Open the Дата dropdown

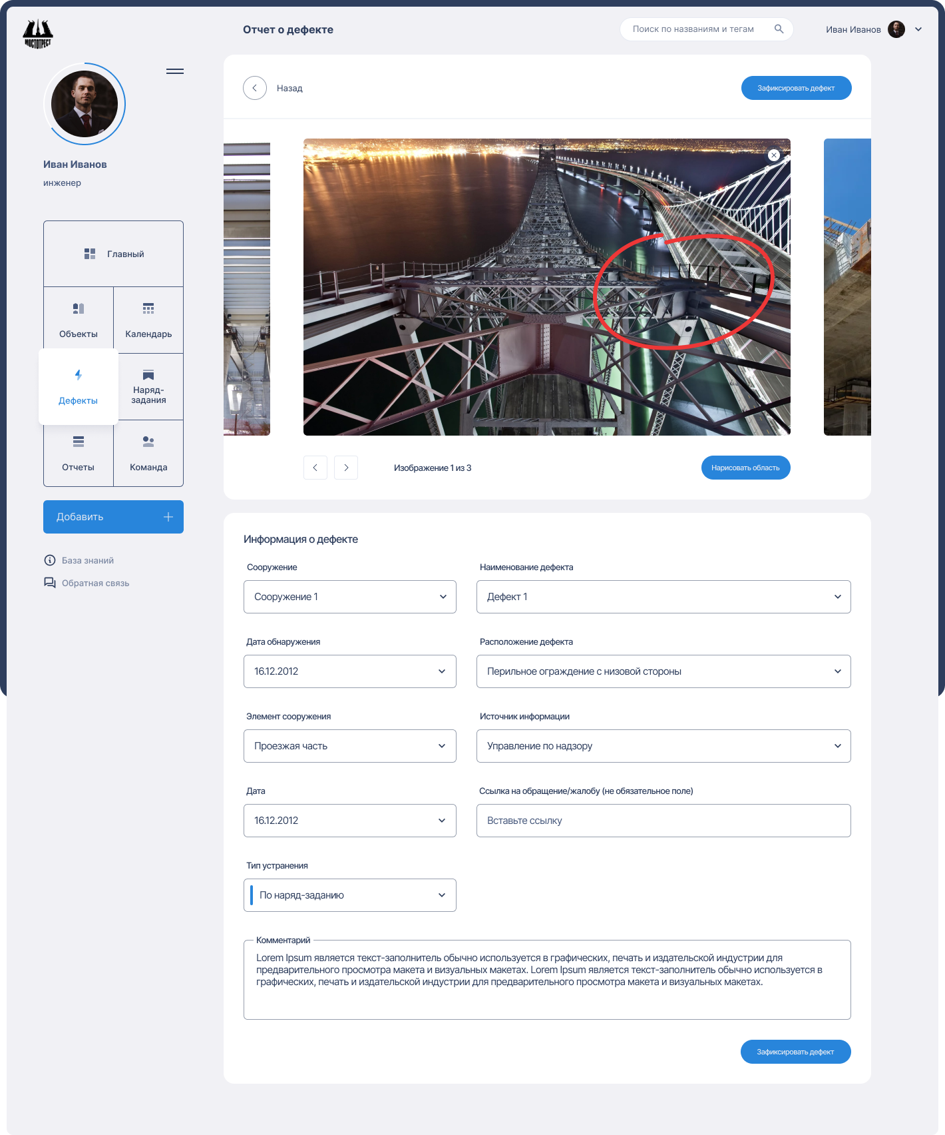pyautogui.click(x=350, y=821)
